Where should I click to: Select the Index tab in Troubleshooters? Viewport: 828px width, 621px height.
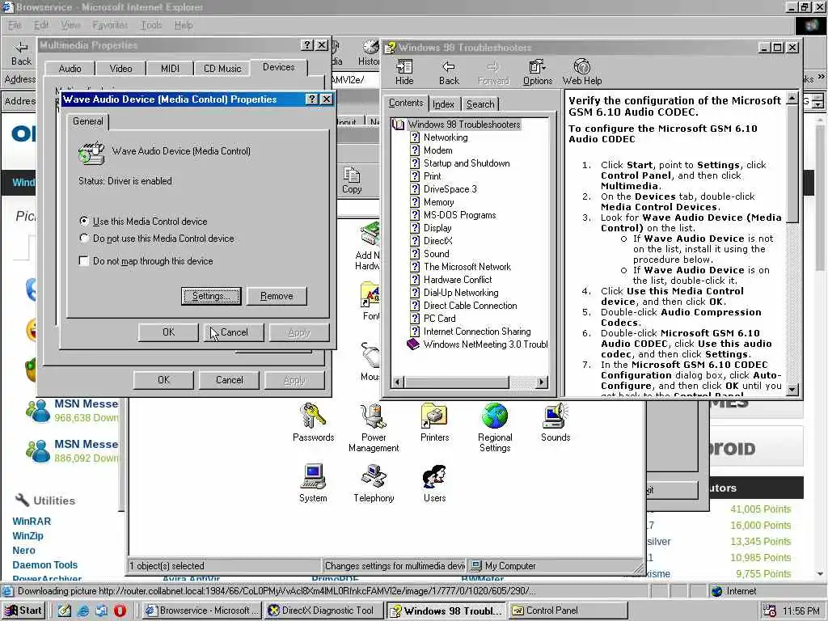coord(444,104)
